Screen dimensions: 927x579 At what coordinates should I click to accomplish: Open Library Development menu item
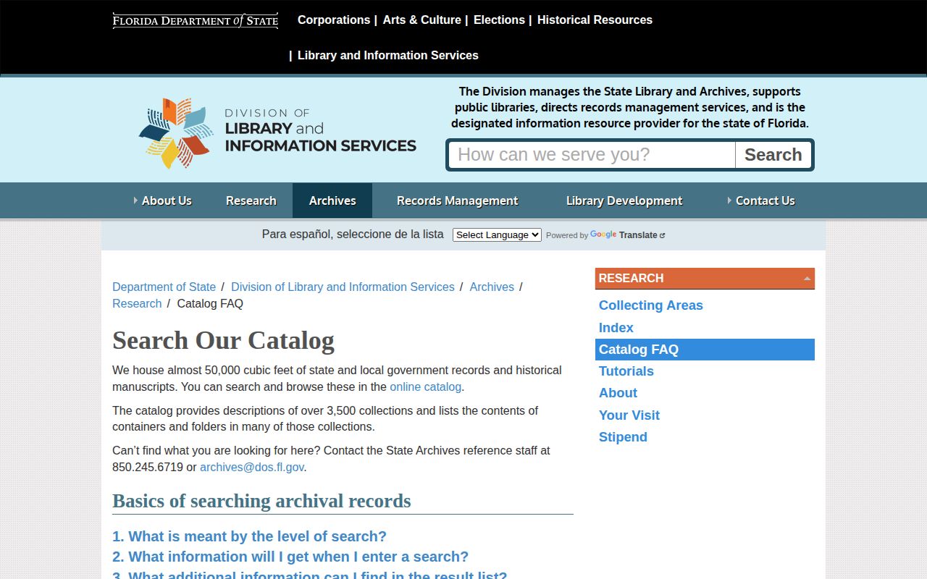pyautogui.click(x=624, y=200)
